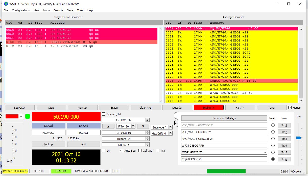The width and height of the screenshot is (308, 176).
Task: Click the DX Grid field BG37OI
Action: pyautogui.click(x=84, y=133)
